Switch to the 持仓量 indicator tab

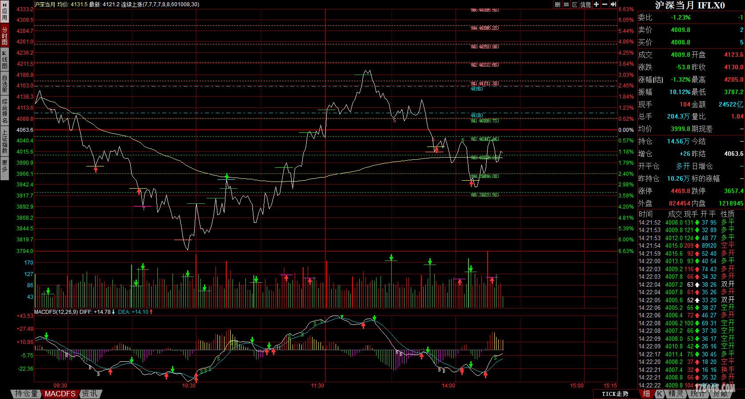tap(27, 394)
